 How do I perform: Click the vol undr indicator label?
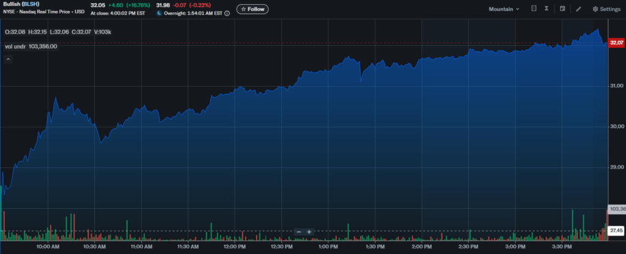(15, 46)
